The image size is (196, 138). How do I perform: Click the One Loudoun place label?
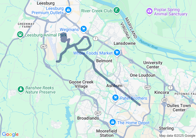[x=143, y=75]
